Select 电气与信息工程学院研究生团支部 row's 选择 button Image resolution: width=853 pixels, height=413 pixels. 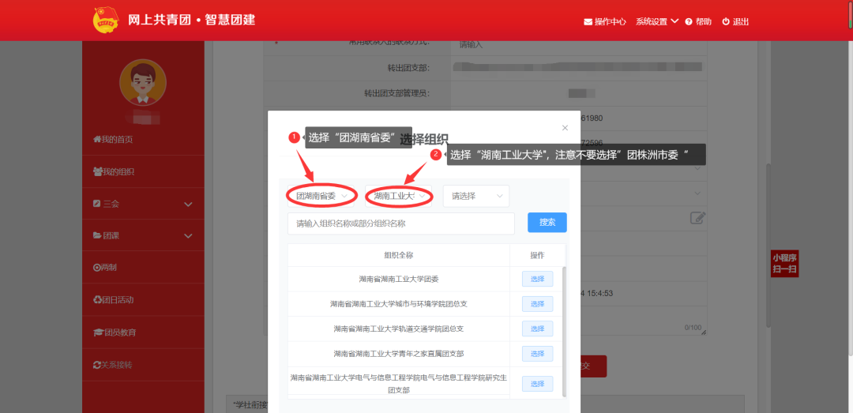538,384
